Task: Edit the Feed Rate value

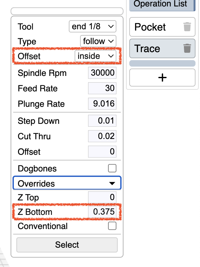Action: (x=102, y=88)
